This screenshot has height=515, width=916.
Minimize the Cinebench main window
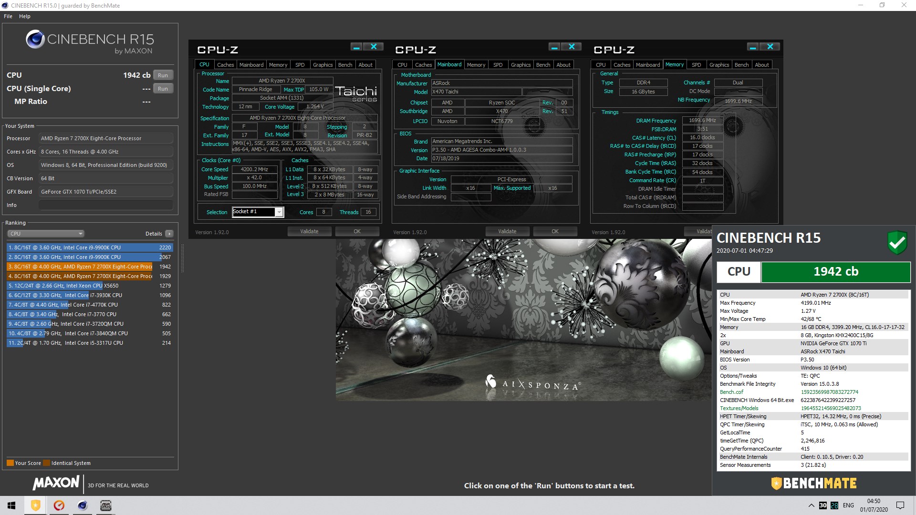click(x=861, y=5)
